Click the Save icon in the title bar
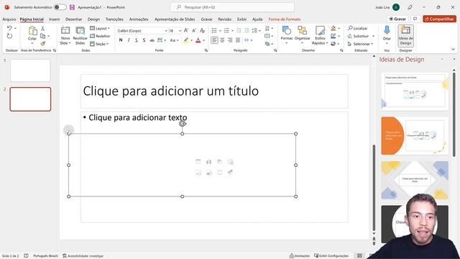This screenshot has width=460, height=259. coord(72,7)
